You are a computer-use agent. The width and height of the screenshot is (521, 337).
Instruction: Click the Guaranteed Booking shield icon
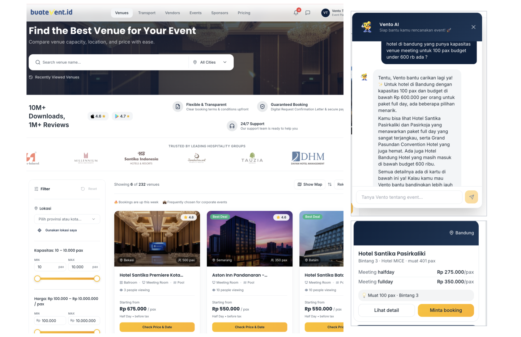pyautogui.click(x=262, y=106)
